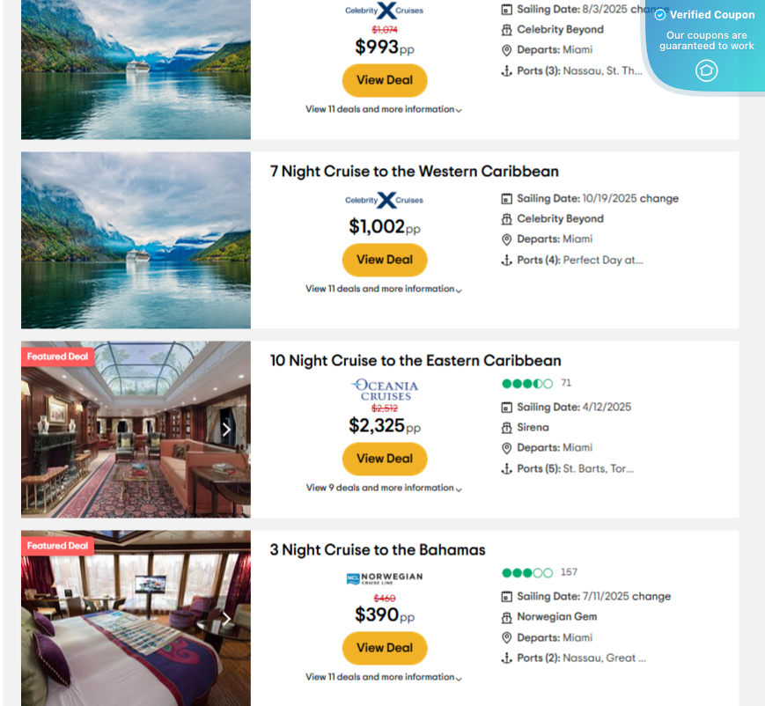The image size is (765, 706).
Task: Expand "View 11 deals" under the Bahamas cruise
Action: (x=385, y=677)
